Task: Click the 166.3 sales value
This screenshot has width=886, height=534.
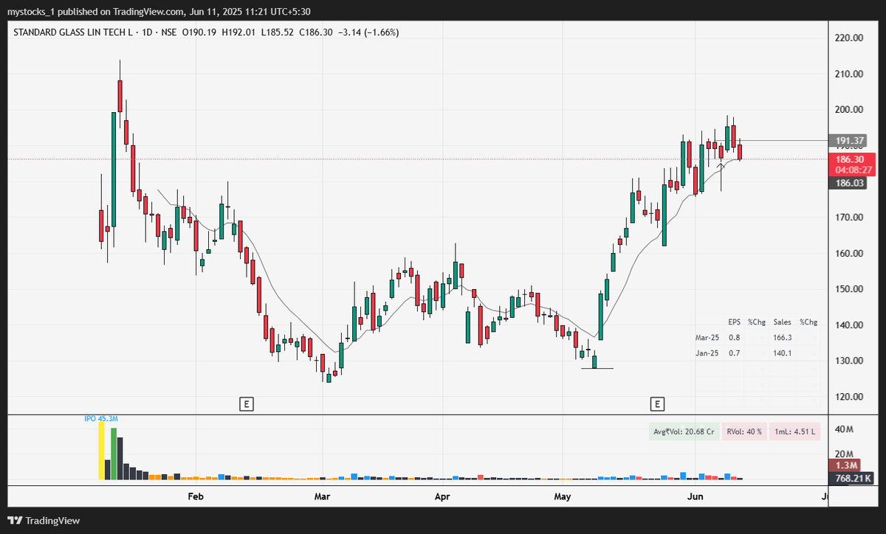Action: [x=783, y=337]
